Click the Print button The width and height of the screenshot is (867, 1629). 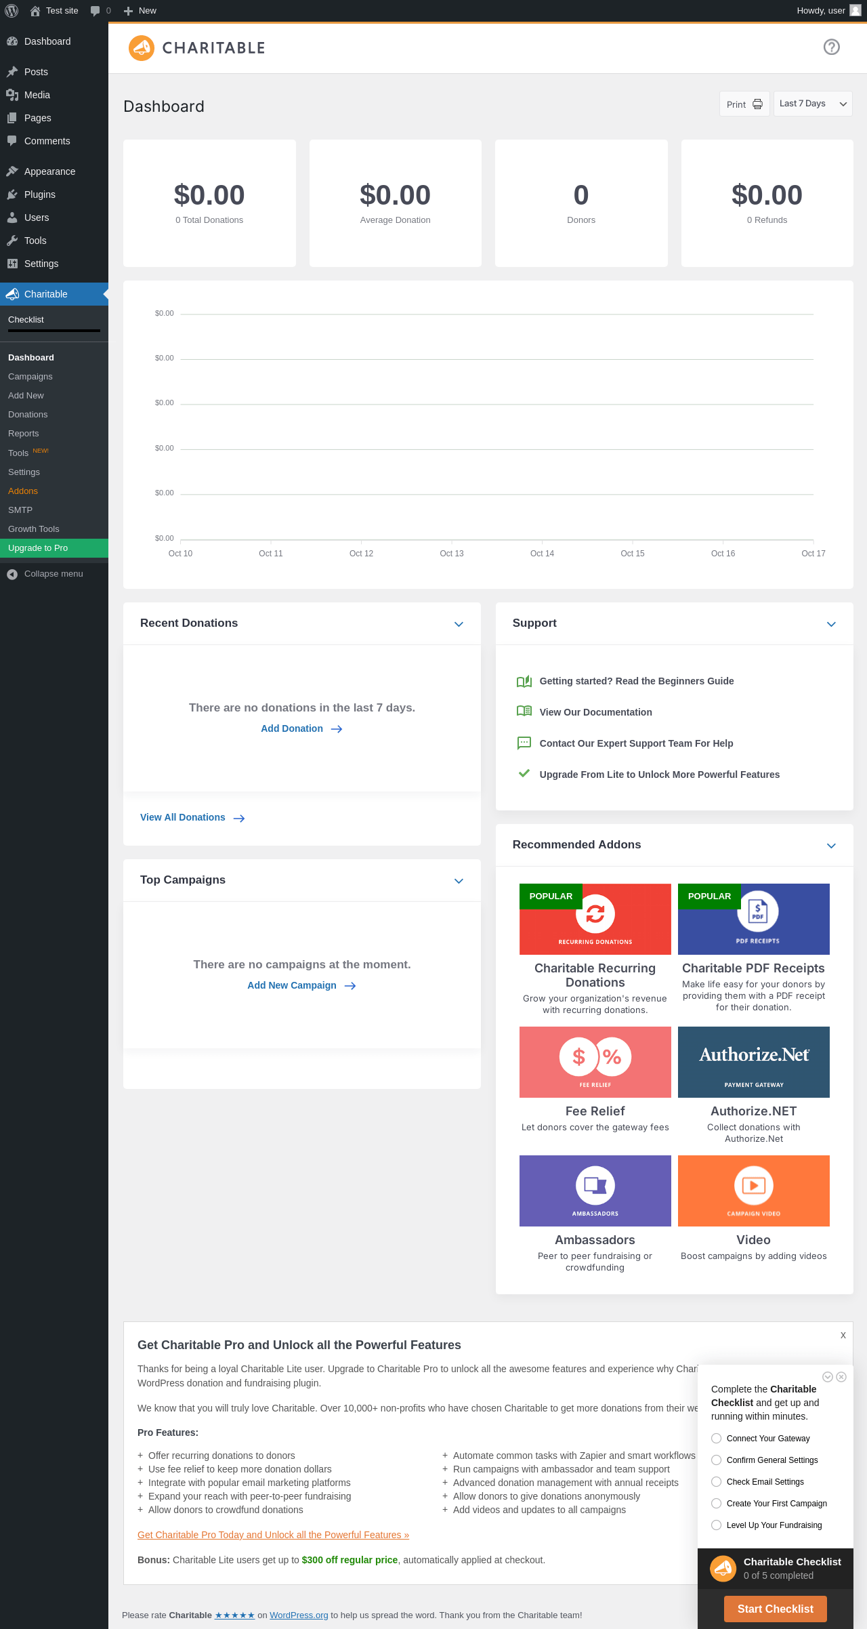(744, 104)
